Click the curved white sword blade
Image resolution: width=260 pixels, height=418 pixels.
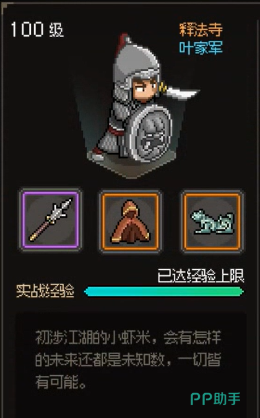(x=181, y=93)
